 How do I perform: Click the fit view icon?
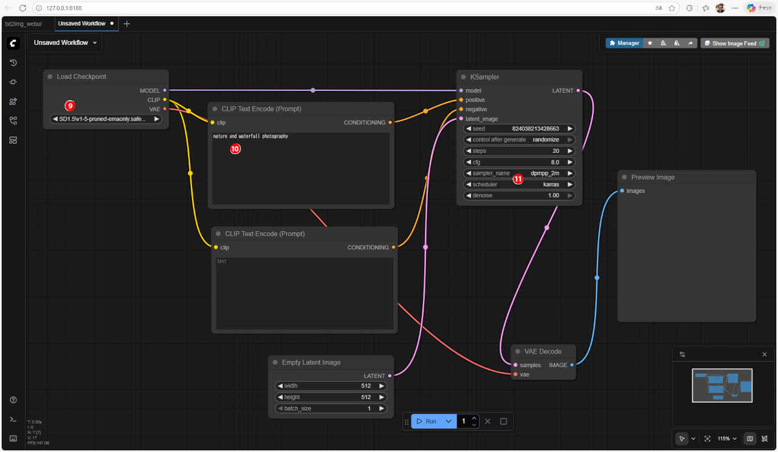(707, 439)
